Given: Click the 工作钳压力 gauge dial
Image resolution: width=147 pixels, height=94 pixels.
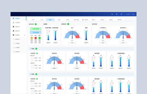Looking at the screenshot, I should click(103, 34).
